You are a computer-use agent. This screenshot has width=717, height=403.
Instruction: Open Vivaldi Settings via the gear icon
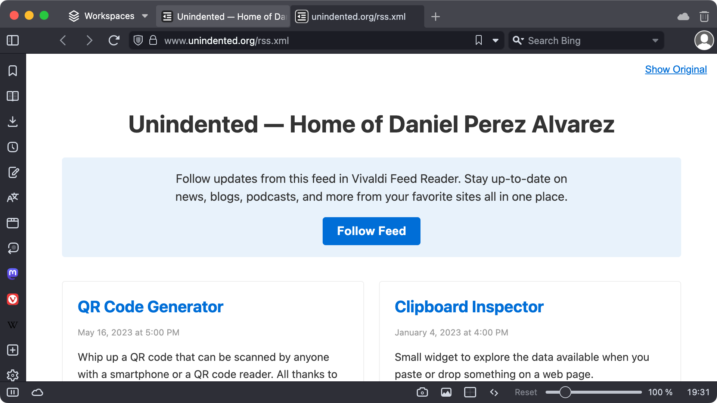coord(13,375)
